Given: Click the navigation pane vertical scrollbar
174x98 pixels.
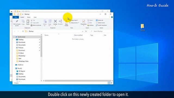Looking at the screenshot, I should pyautogui.click(x=41, y=46).
